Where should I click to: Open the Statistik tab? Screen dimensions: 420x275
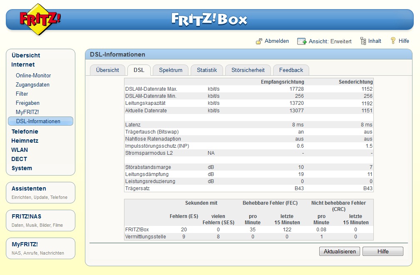click(207, 70)
